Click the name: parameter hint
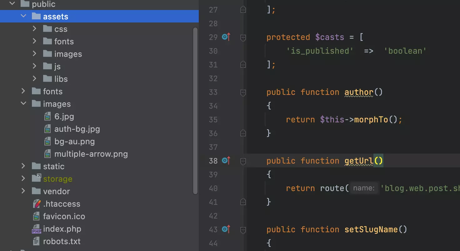460x251 pixels. 364,188
